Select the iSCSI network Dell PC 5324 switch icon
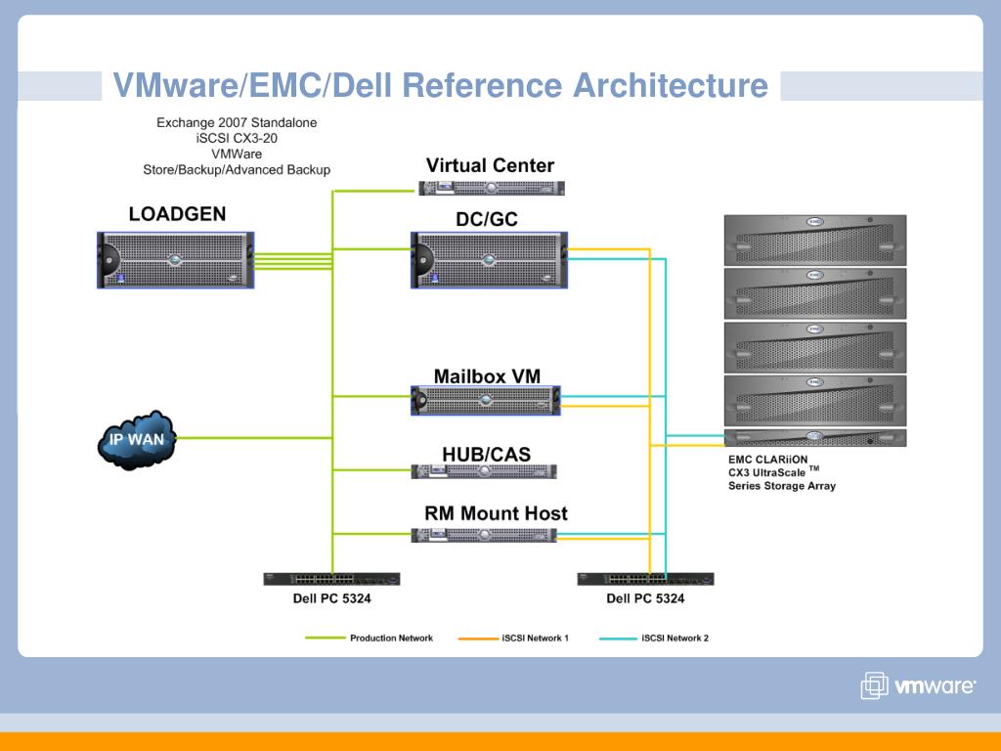This screenshot has width=1001, height=751. [645, 579]
